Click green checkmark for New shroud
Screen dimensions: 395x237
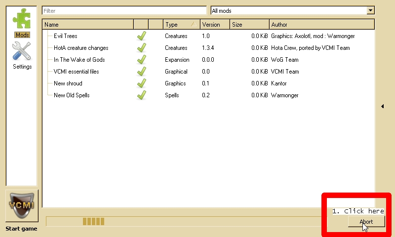click(x=141, y=83)
